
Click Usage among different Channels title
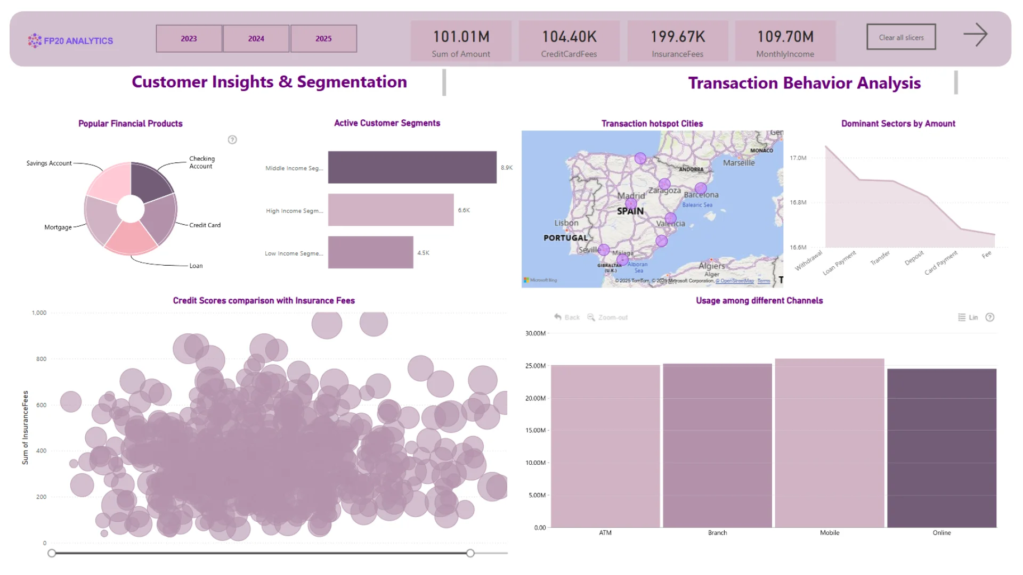point(759,300)
